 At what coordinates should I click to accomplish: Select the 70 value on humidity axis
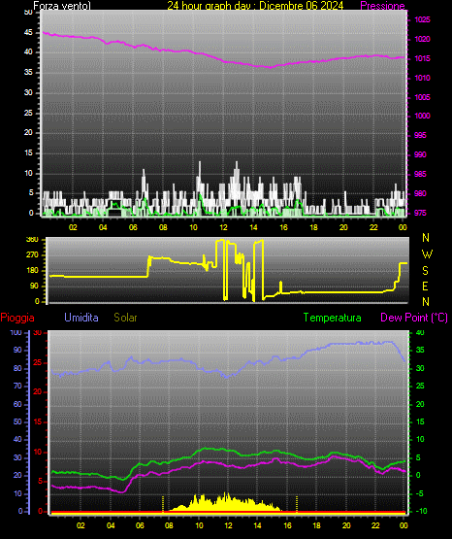(x=17, y=386)
